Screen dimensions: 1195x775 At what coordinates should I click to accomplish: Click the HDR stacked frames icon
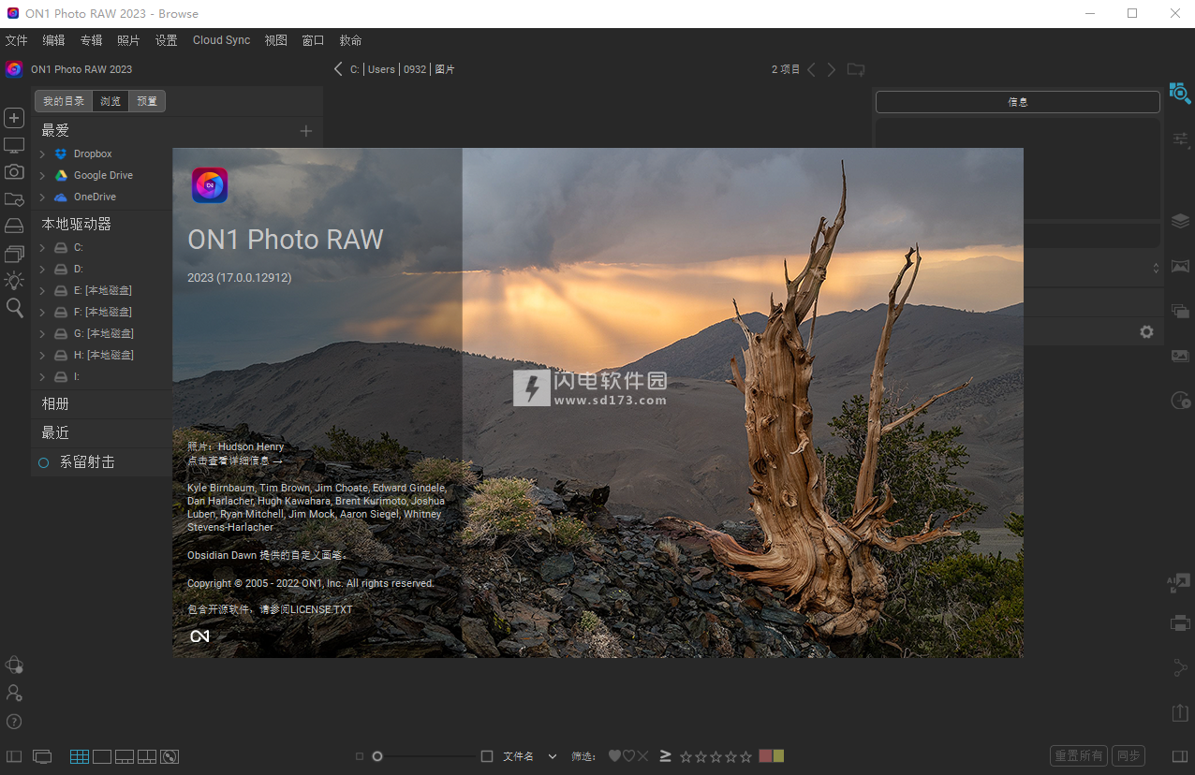click(x=1180, y=311)
